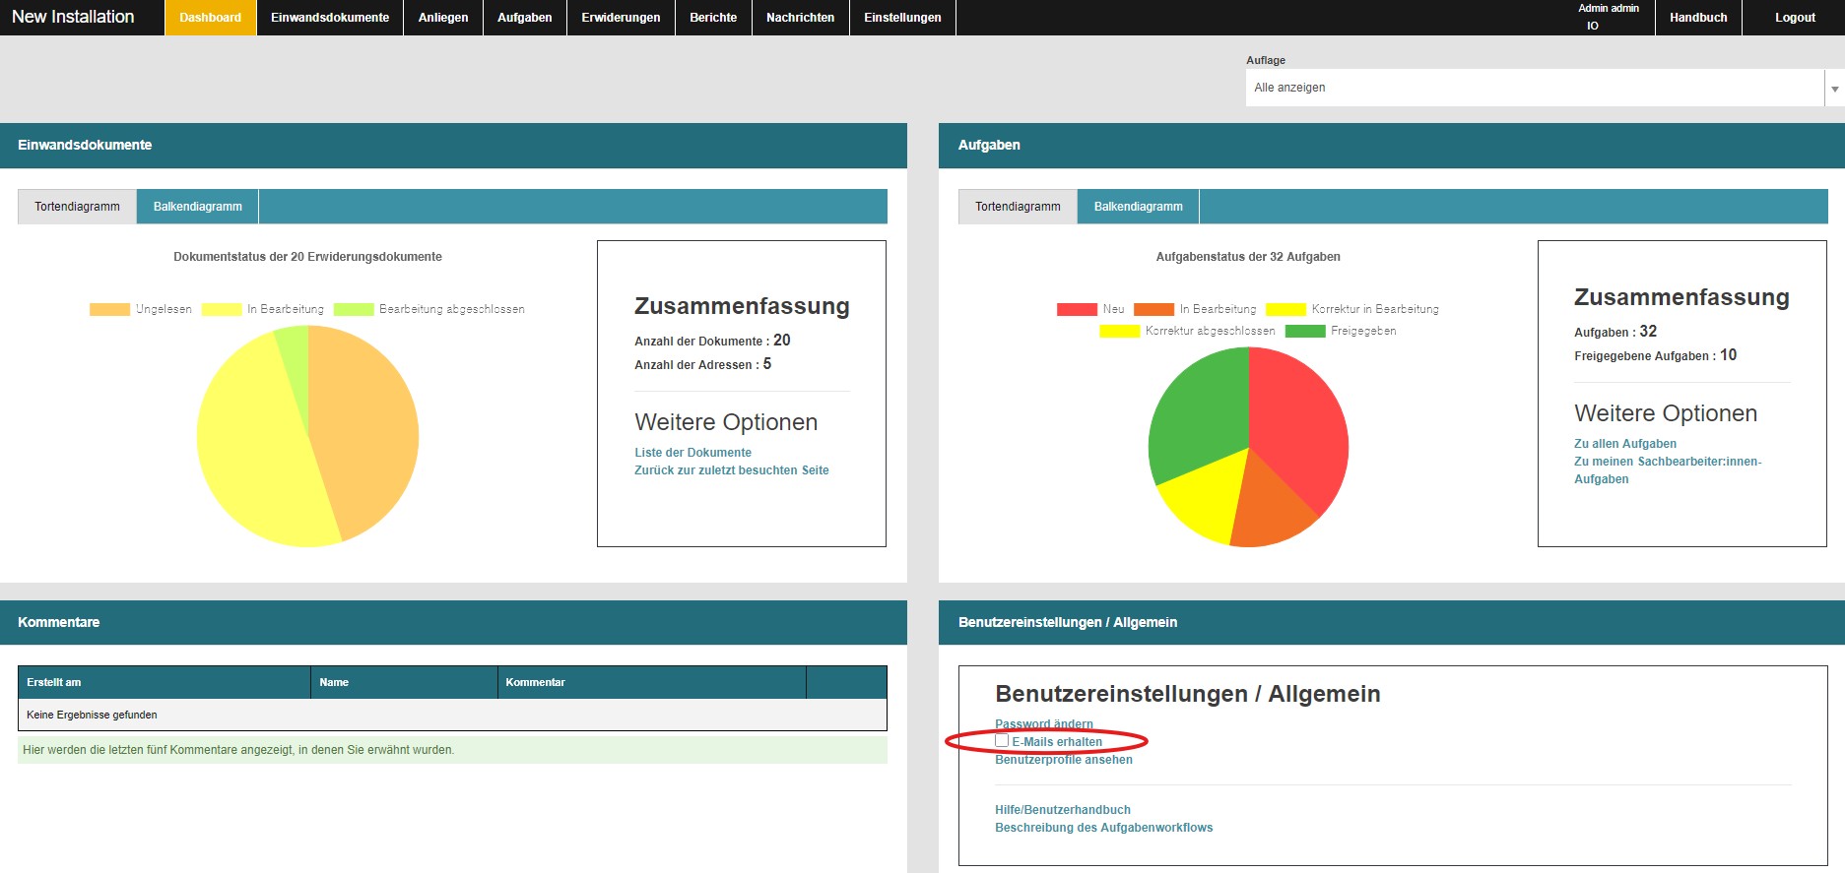This screenshot has width=1845, height=873.
Task: Toggle the green Freigegeben legend swatch
Action: (x=1305, y=331)
